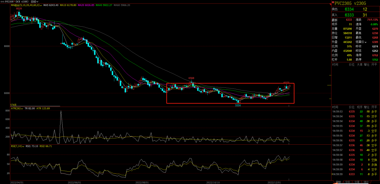Select the last trade row priced 6333
The width and height of the screenshot is (380, 184).
(x=355, y=174)
